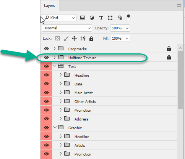Select the Layers tab
The width and height of the screenshot is (185, 159).
[x=49, y=6]
